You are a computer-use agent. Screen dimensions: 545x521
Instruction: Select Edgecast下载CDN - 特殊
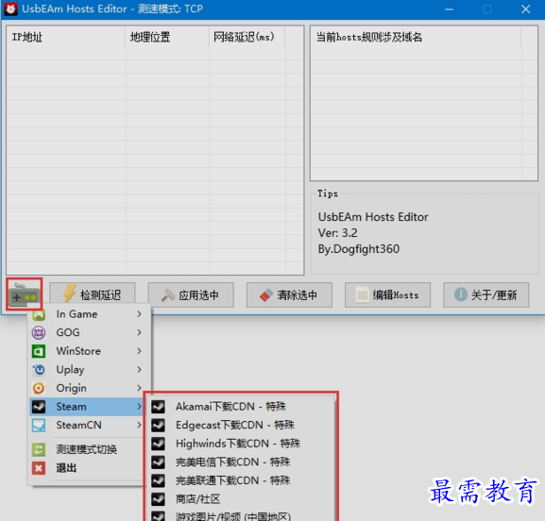[241, 425]
